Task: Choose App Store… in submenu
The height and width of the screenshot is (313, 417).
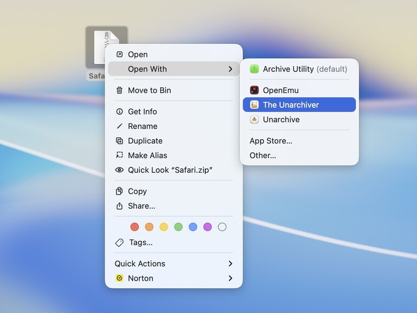Action: [x=299, y=141]
